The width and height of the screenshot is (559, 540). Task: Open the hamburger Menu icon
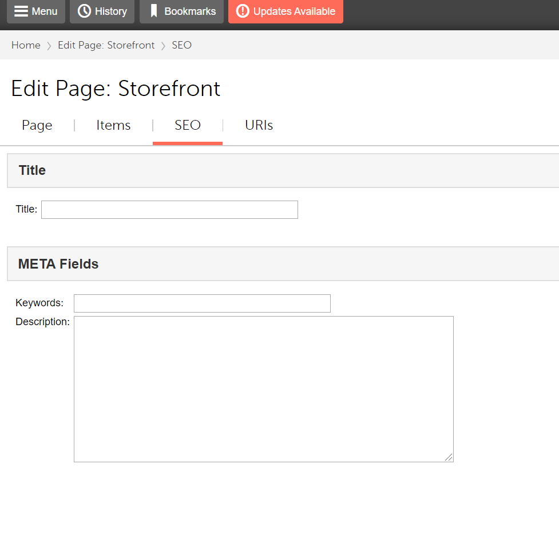click(x=21, y=11)
